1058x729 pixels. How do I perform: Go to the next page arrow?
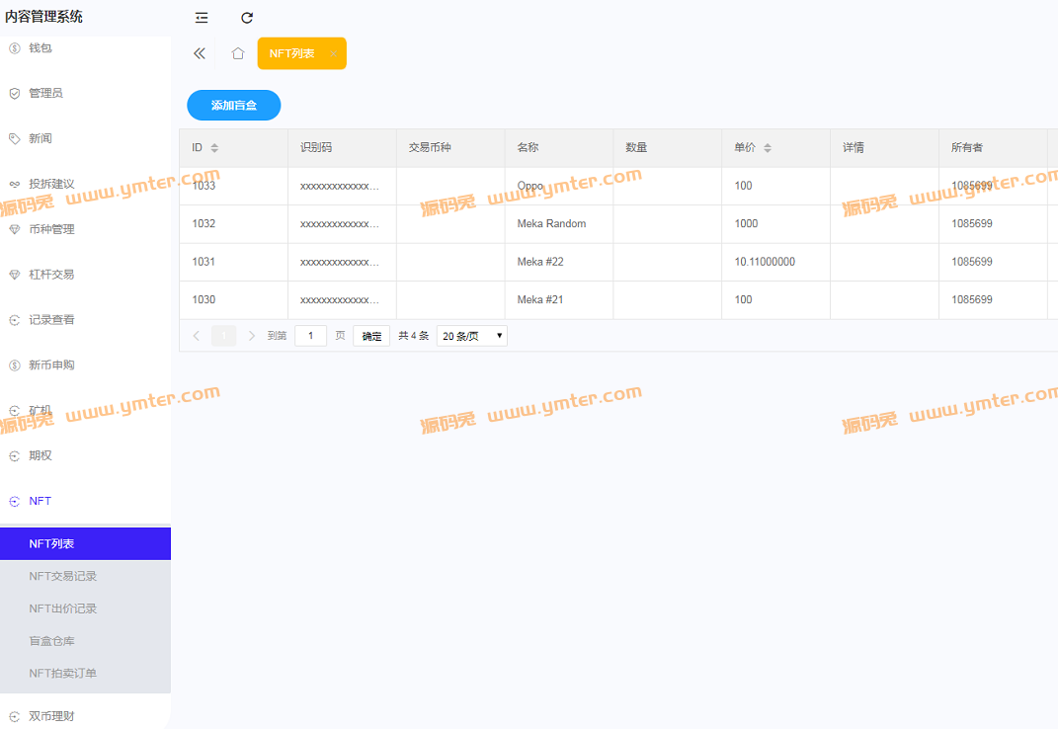(x=252, y=336)
